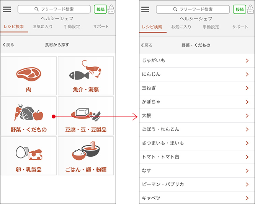Open the 卵・乳製品 egg and cheese icon
Screen dimensions: 255x204
[29, 153]
